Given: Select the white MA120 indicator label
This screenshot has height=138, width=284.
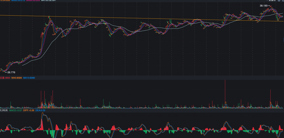Looking at the screenshot, I should [x=49, y=1].
